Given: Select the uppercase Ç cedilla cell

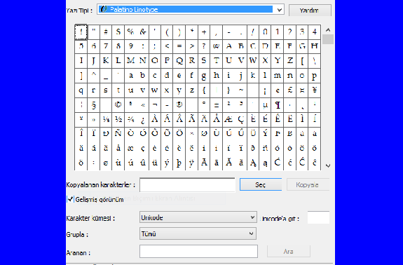Looking at the screenshot, I should tap(241, 119).
